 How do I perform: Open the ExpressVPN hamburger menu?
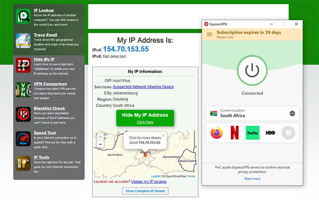click(209, 34)
